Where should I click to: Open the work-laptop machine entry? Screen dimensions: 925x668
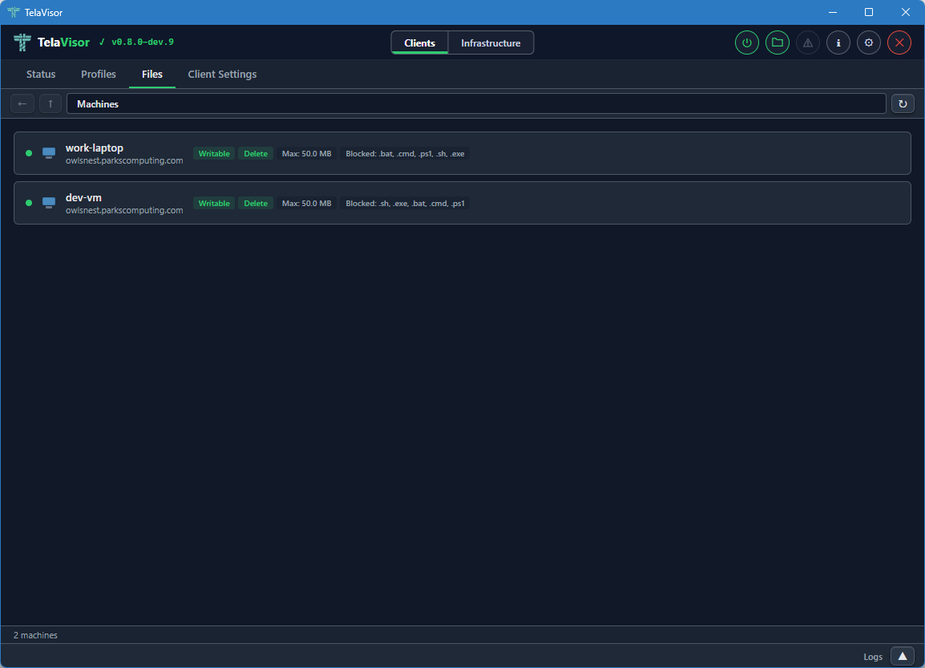coord(95,148)
